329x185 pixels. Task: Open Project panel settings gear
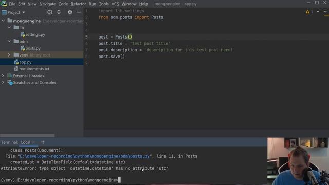(70, 12)
